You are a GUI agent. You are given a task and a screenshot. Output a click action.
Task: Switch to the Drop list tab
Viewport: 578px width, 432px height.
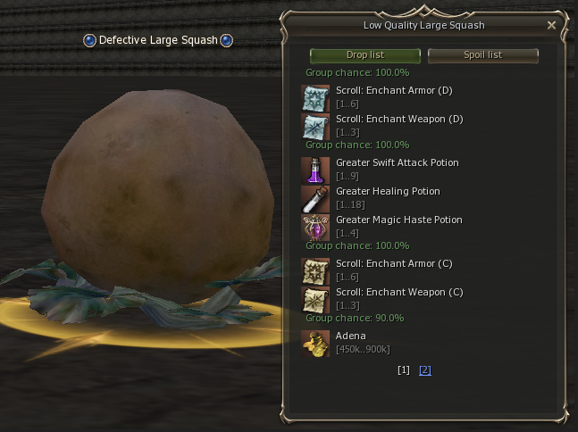pyautogui.click(x=365, y=55)
